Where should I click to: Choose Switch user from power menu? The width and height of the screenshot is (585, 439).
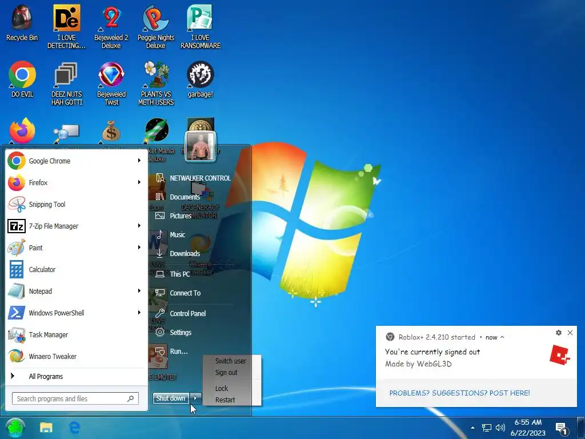coord(231,361)
